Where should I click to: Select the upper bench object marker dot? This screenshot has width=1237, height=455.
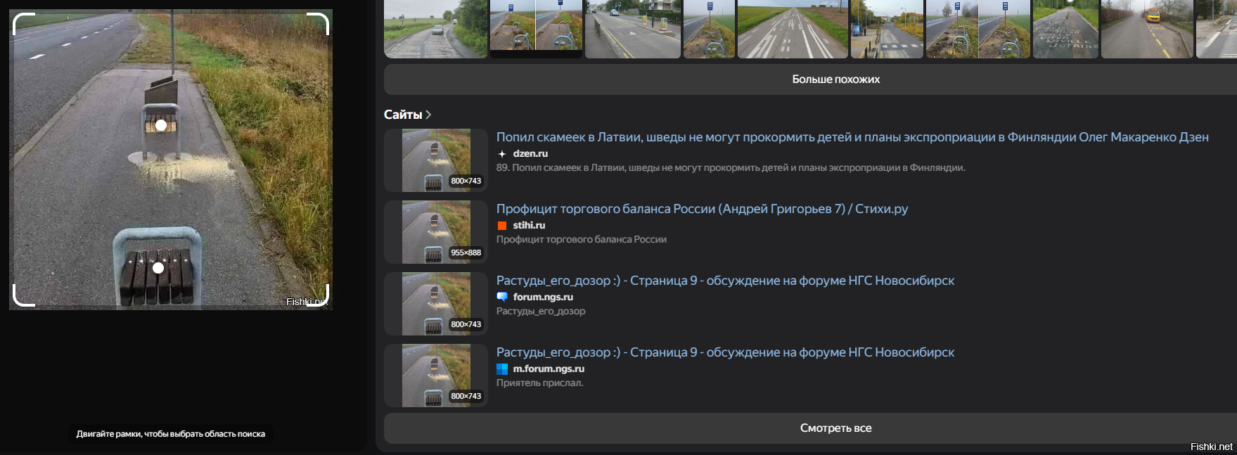click(x=161, y=125)
